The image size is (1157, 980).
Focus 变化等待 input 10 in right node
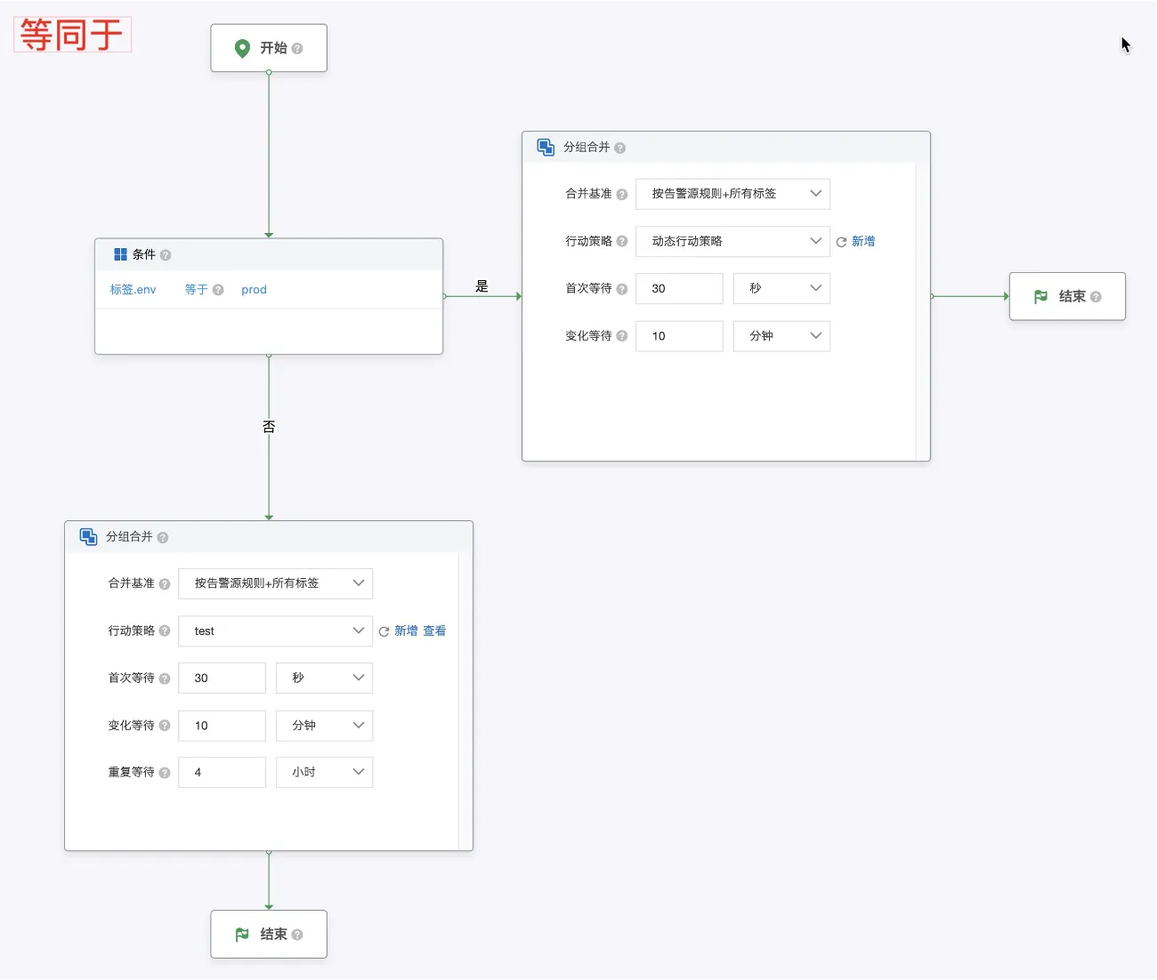point(679,336)
